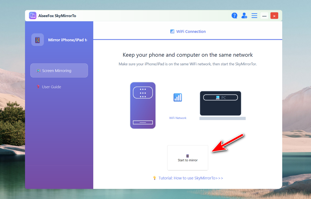Click the device icon beside Mirror iPhone/iPad
The width and height of the screenshot is (311, 199).
tap(38, 40)
